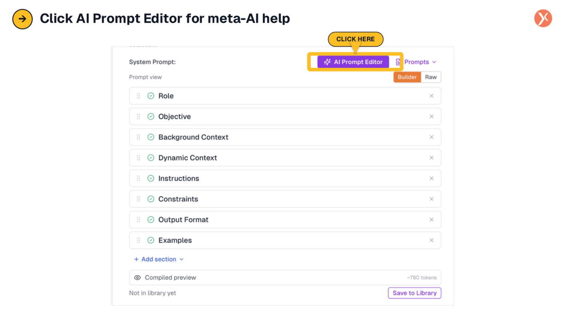Screen dimensions: 565x318
Task: Remove the Background Context section
Action: pos(432,137)
